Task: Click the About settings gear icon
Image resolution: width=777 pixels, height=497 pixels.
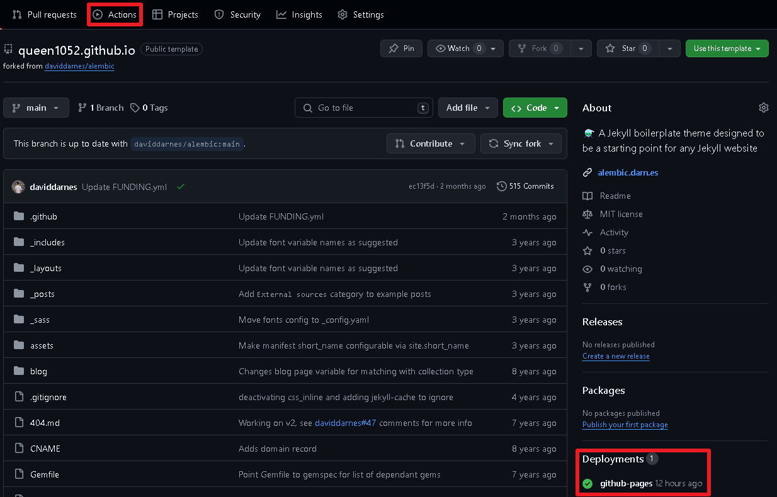Action: pyautogui.click(x=763, y=108)
